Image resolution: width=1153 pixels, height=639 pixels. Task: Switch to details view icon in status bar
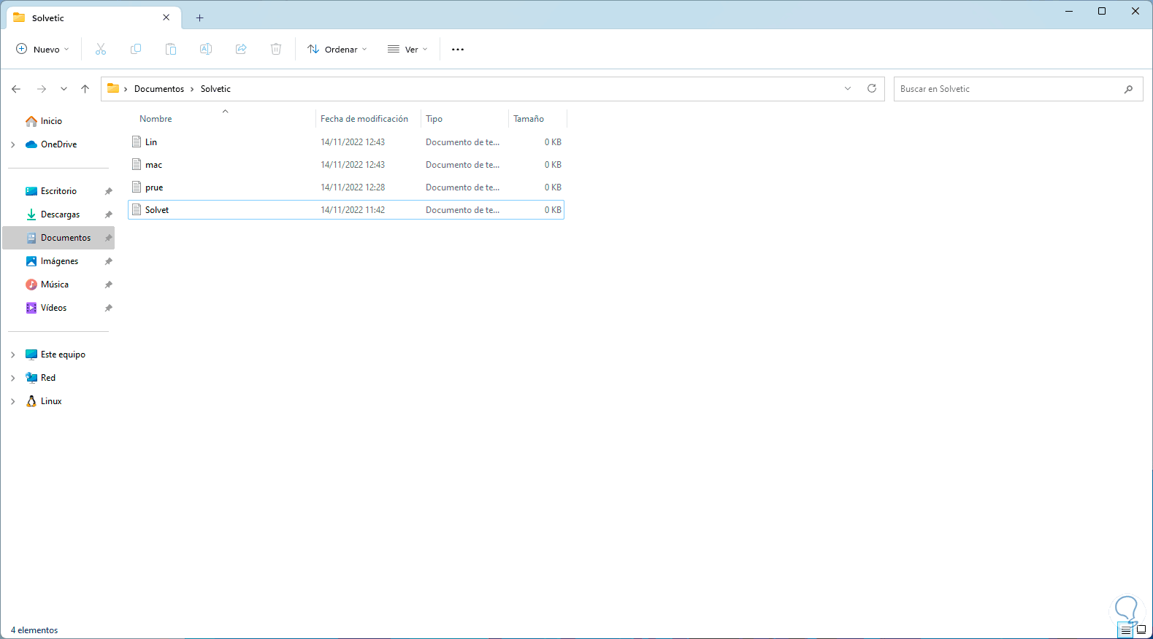(x=1126, y=630)
